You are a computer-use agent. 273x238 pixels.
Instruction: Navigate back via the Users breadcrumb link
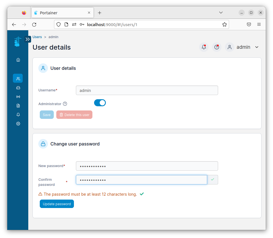pos(37,37)
